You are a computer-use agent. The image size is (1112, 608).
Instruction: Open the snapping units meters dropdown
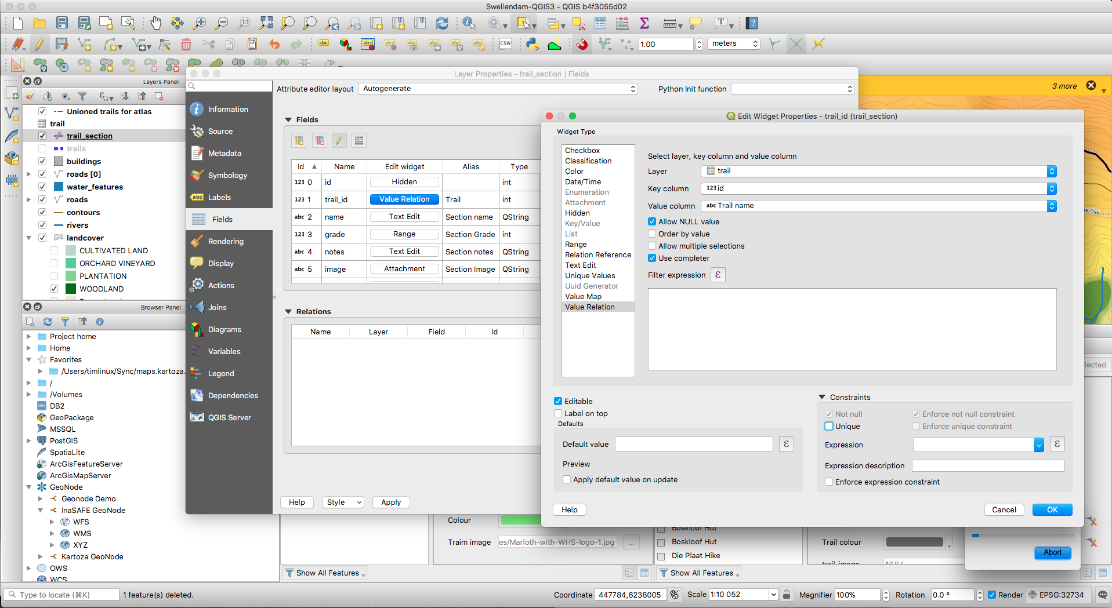tap(734, 43)
